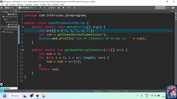
Task: Click the Forward navigation arrow in toolbar
Action: click(74, 8)
